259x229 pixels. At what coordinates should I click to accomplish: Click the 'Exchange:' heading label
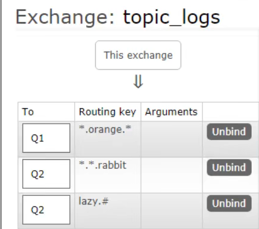click(x=65, y=17)
